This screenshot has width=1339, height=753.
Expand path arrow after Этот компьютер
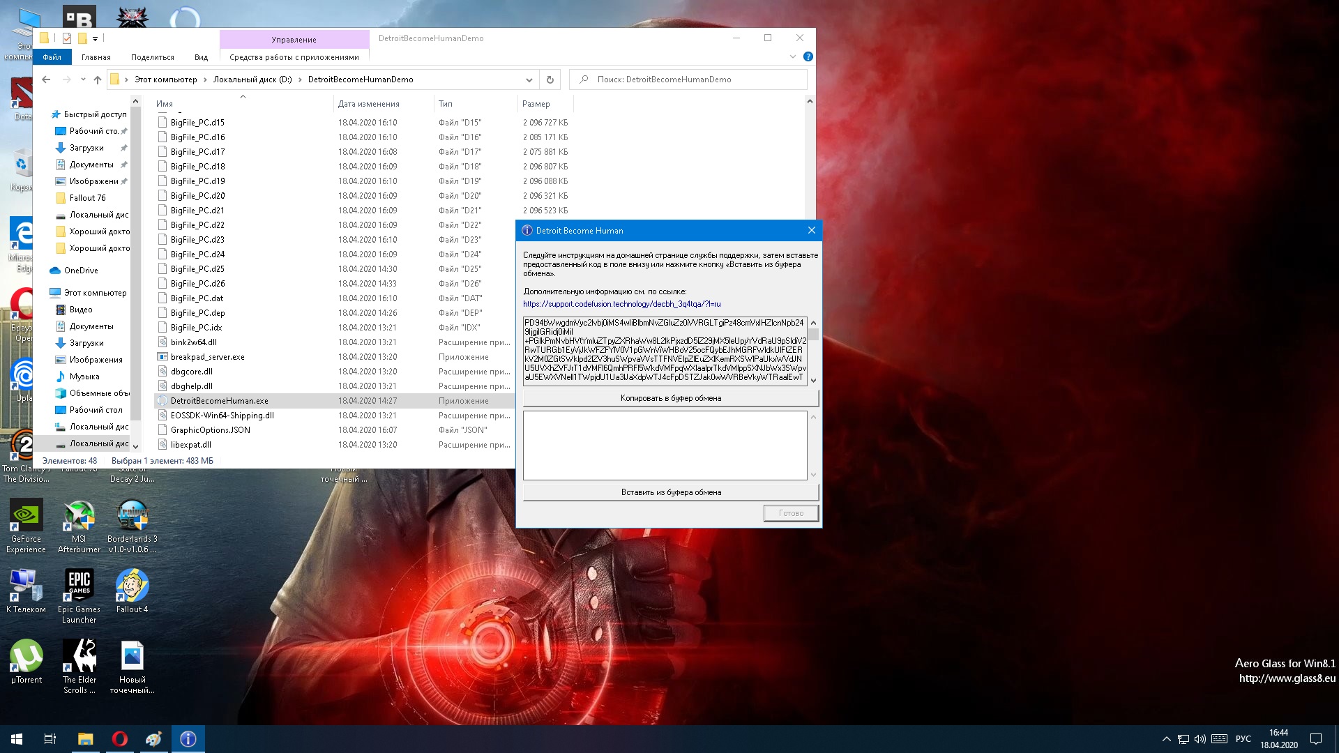[x=205, y=79]
